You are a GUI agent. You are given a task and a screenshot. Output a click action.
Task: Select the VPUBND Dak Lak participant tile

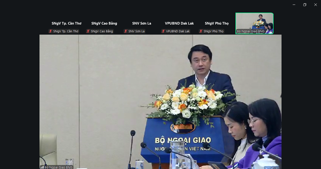179,23
